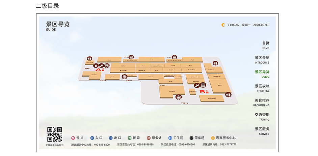The width and height of the screenshot is (318, 156).
Task: Select the 景区导览 GUIDE menu item
Action: (262, 74)
